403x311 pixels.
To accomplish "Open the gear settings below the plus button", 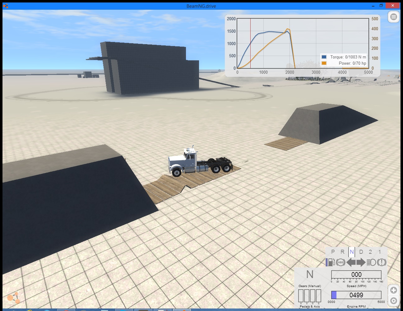I will 394,301.
